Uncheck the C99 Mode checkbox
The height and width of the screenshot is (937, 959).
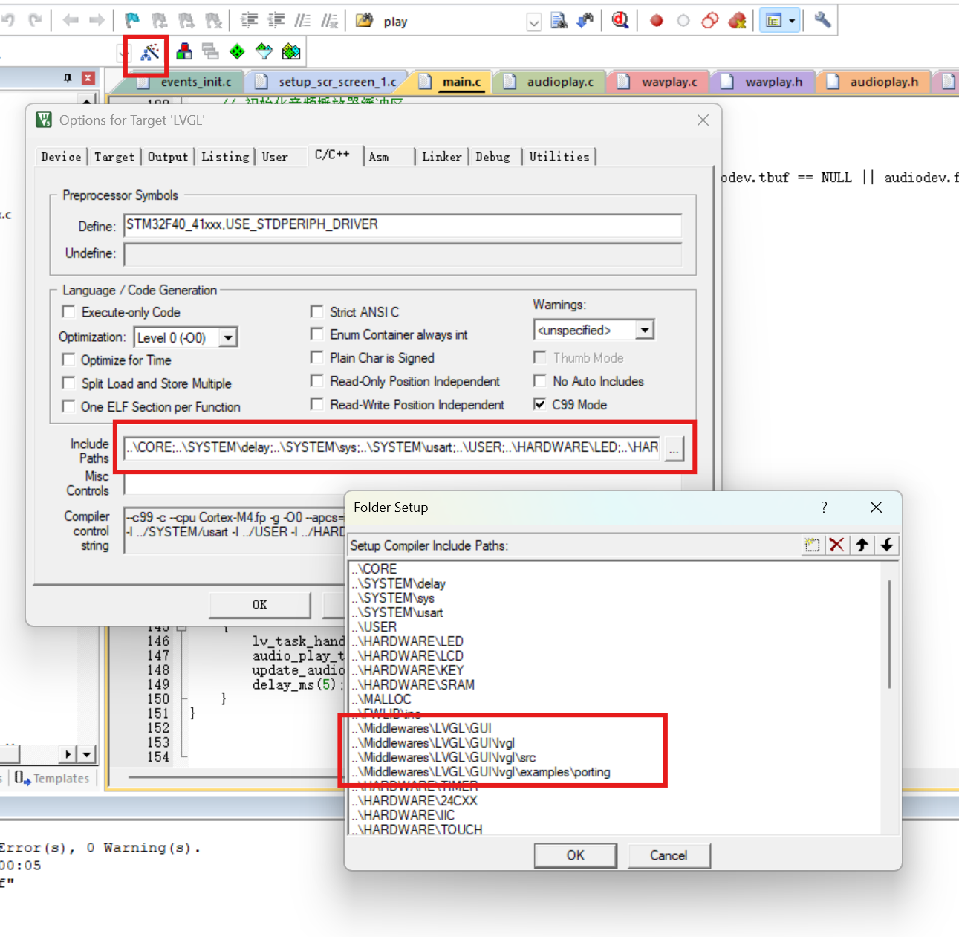pos(540,404)
